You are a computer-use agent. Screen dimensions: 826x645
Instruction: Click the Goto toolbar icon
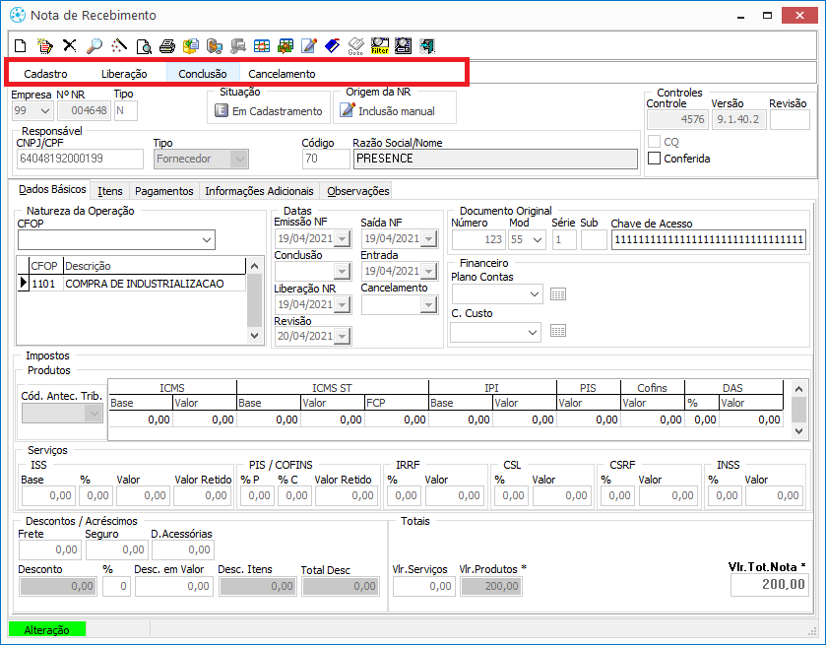[x=355, y=45]
